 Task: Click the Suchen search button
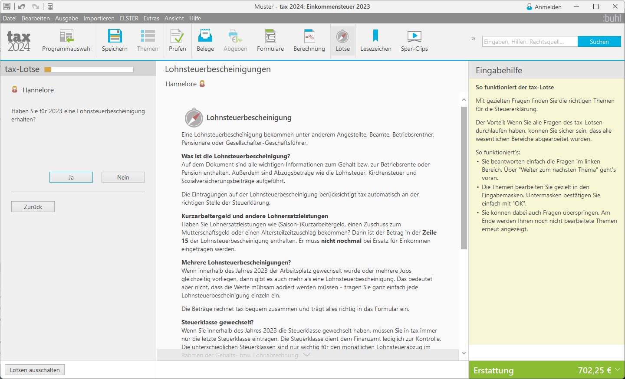(599, 42)
